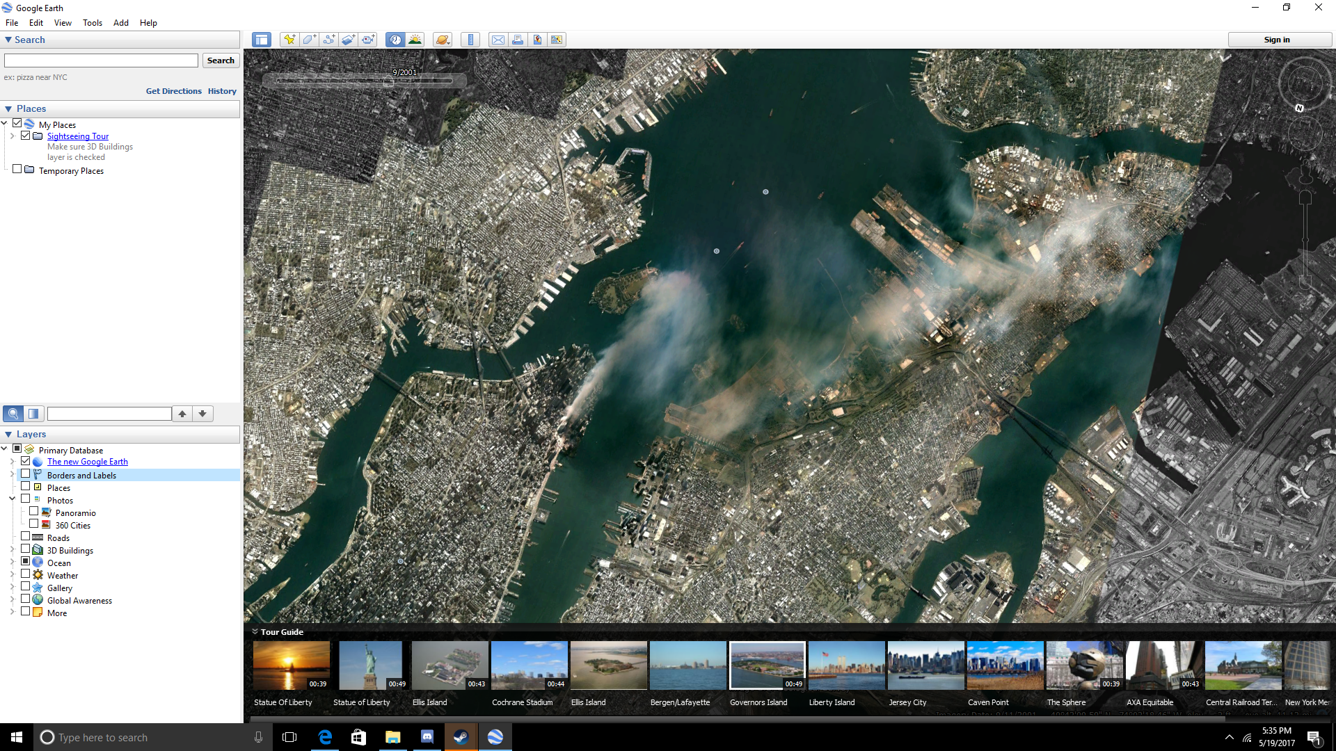The image size is (1336, 751).
Task: Click the magnifier search button in Places panel
Action: pyautogui.click(x=13, y=414)
